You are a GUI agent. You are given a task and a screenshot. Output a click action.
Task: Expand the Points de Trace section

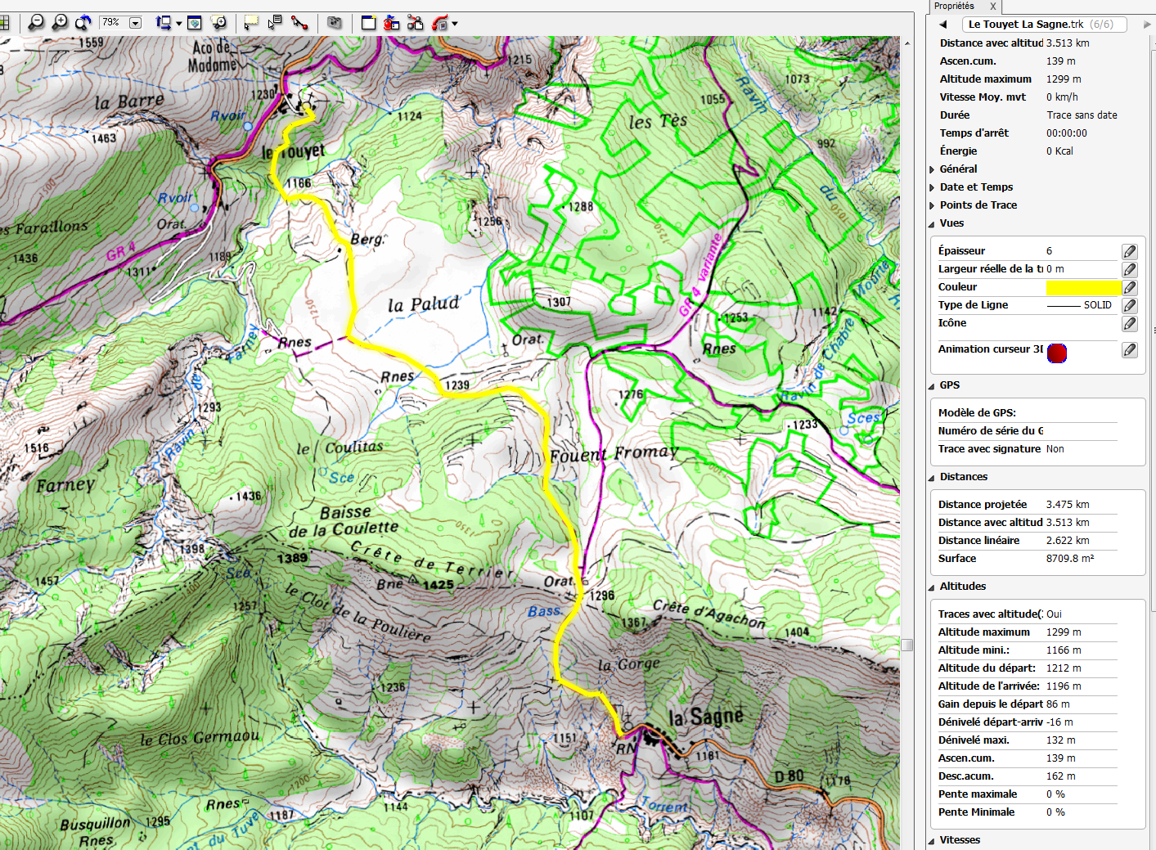[x=978, y=205]
